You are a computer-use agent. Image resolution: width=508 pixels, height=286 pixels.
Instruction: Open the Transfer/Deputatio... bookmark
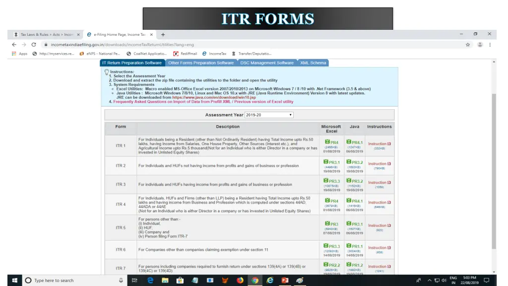pos(252,54)
